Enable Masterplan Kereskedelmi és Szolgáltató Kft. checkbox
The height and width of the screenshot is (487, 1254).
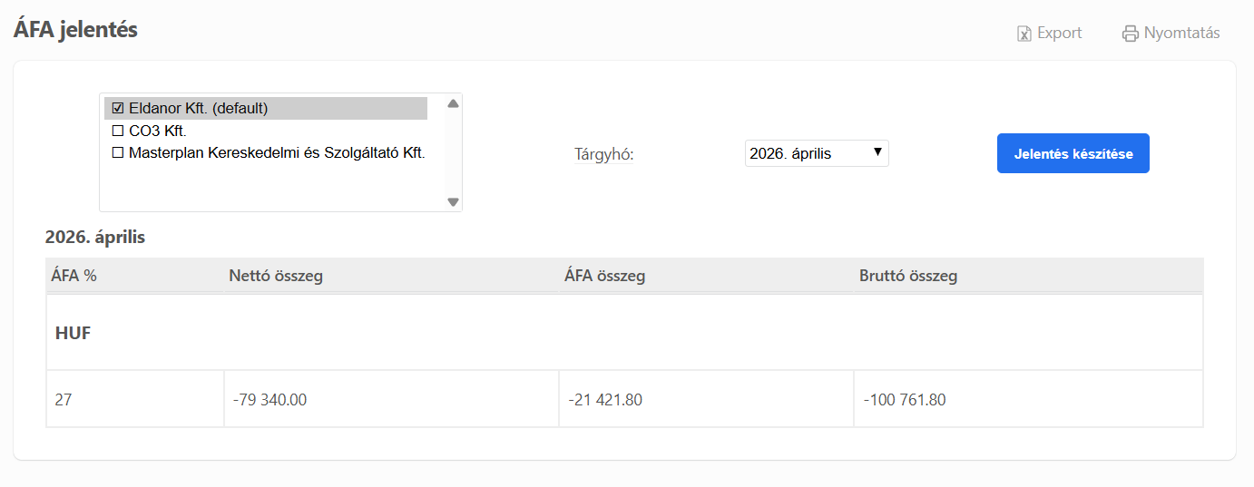point(117,153)
